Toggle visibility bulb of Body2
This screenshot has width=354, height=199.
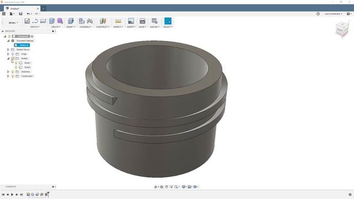click(x=16, y=67)
